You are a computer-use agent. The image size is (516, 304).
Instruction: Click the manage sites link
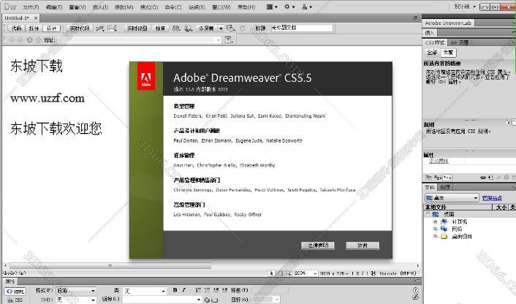492,198
